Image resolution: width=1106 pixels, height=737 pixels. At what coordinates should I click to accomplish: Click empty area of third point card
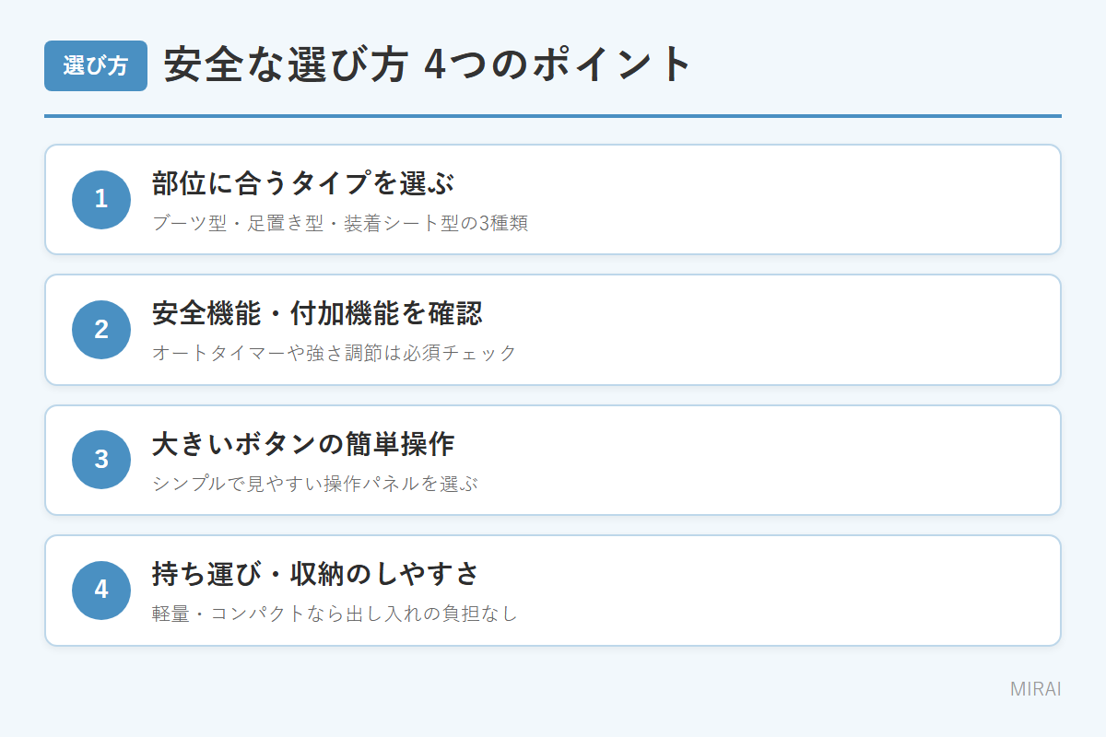[x=783, y=460]
